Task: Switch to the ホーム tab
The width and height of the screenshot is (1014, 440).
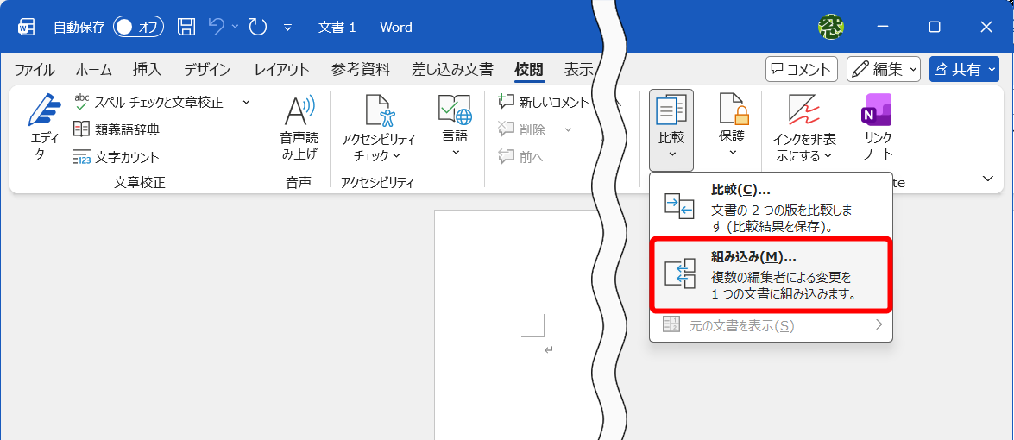Action: coord(94,70)
